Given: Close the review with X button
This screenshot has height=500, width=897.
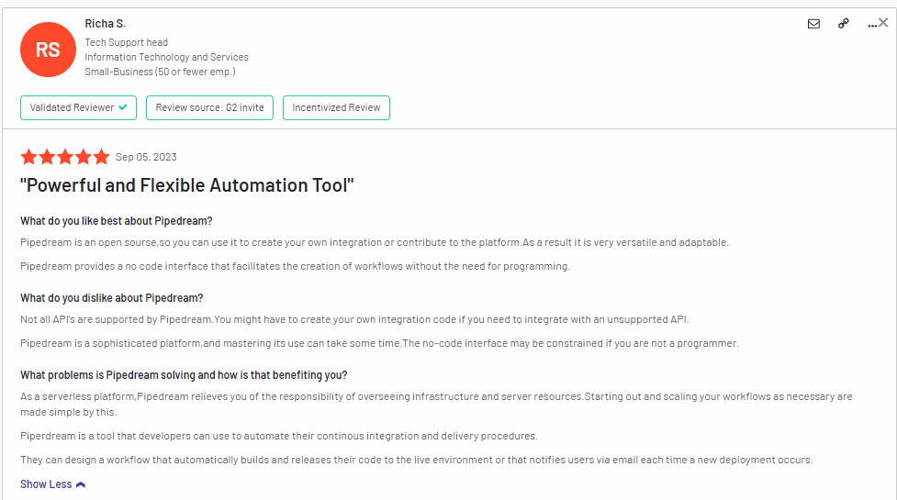Looking at the screenshot, I should pyautogui.click(x=884, y=22).
